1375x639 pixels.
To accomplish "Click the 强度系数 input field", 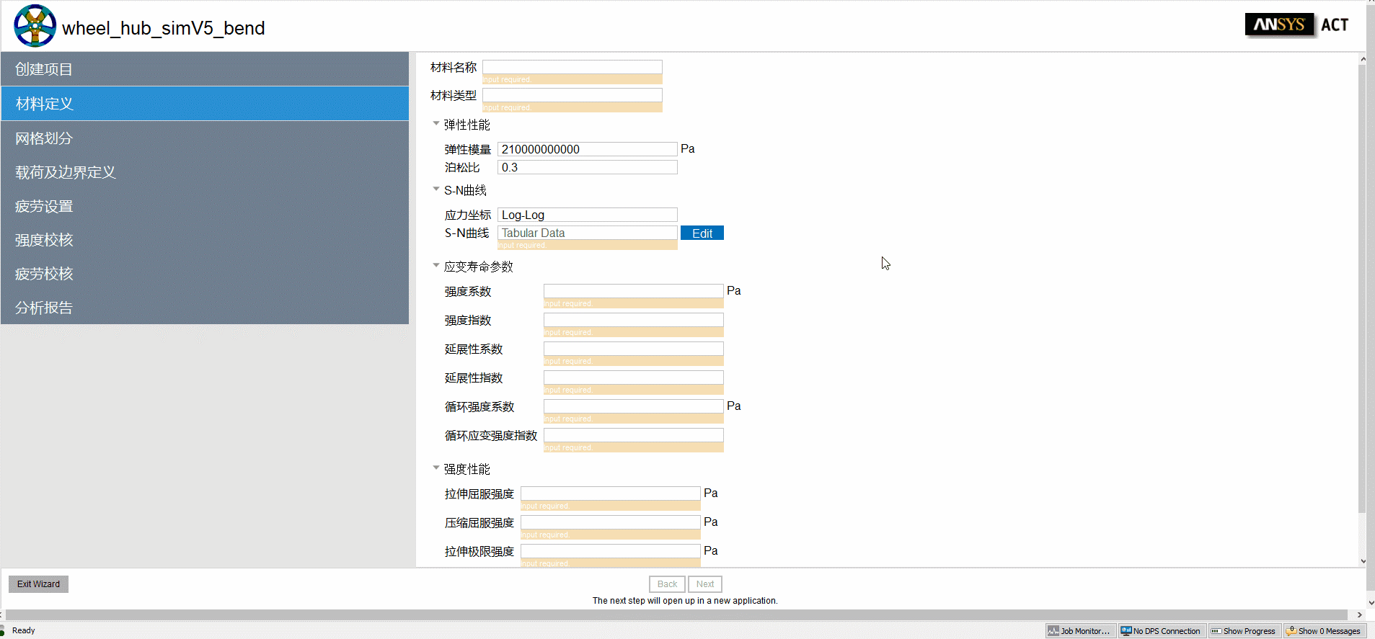I will tap(633, 291).
